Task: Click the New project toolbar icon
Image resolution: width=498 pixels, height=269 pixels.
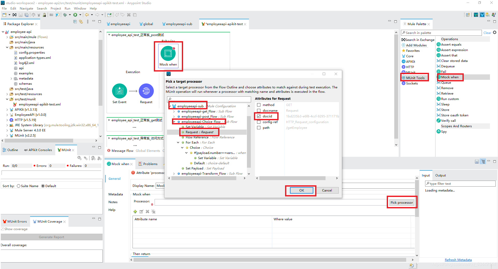Action: pyautogui.click(x=4, y=15)
